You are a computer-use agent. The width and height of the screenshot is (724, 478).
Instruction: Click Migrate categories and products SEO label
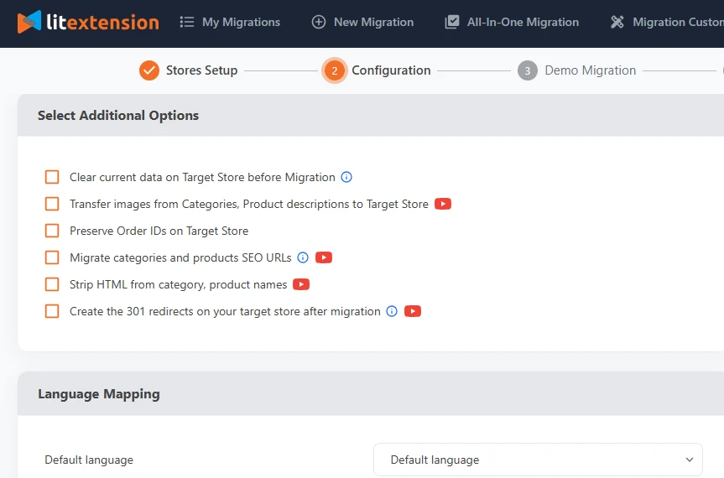coord(180,257)
